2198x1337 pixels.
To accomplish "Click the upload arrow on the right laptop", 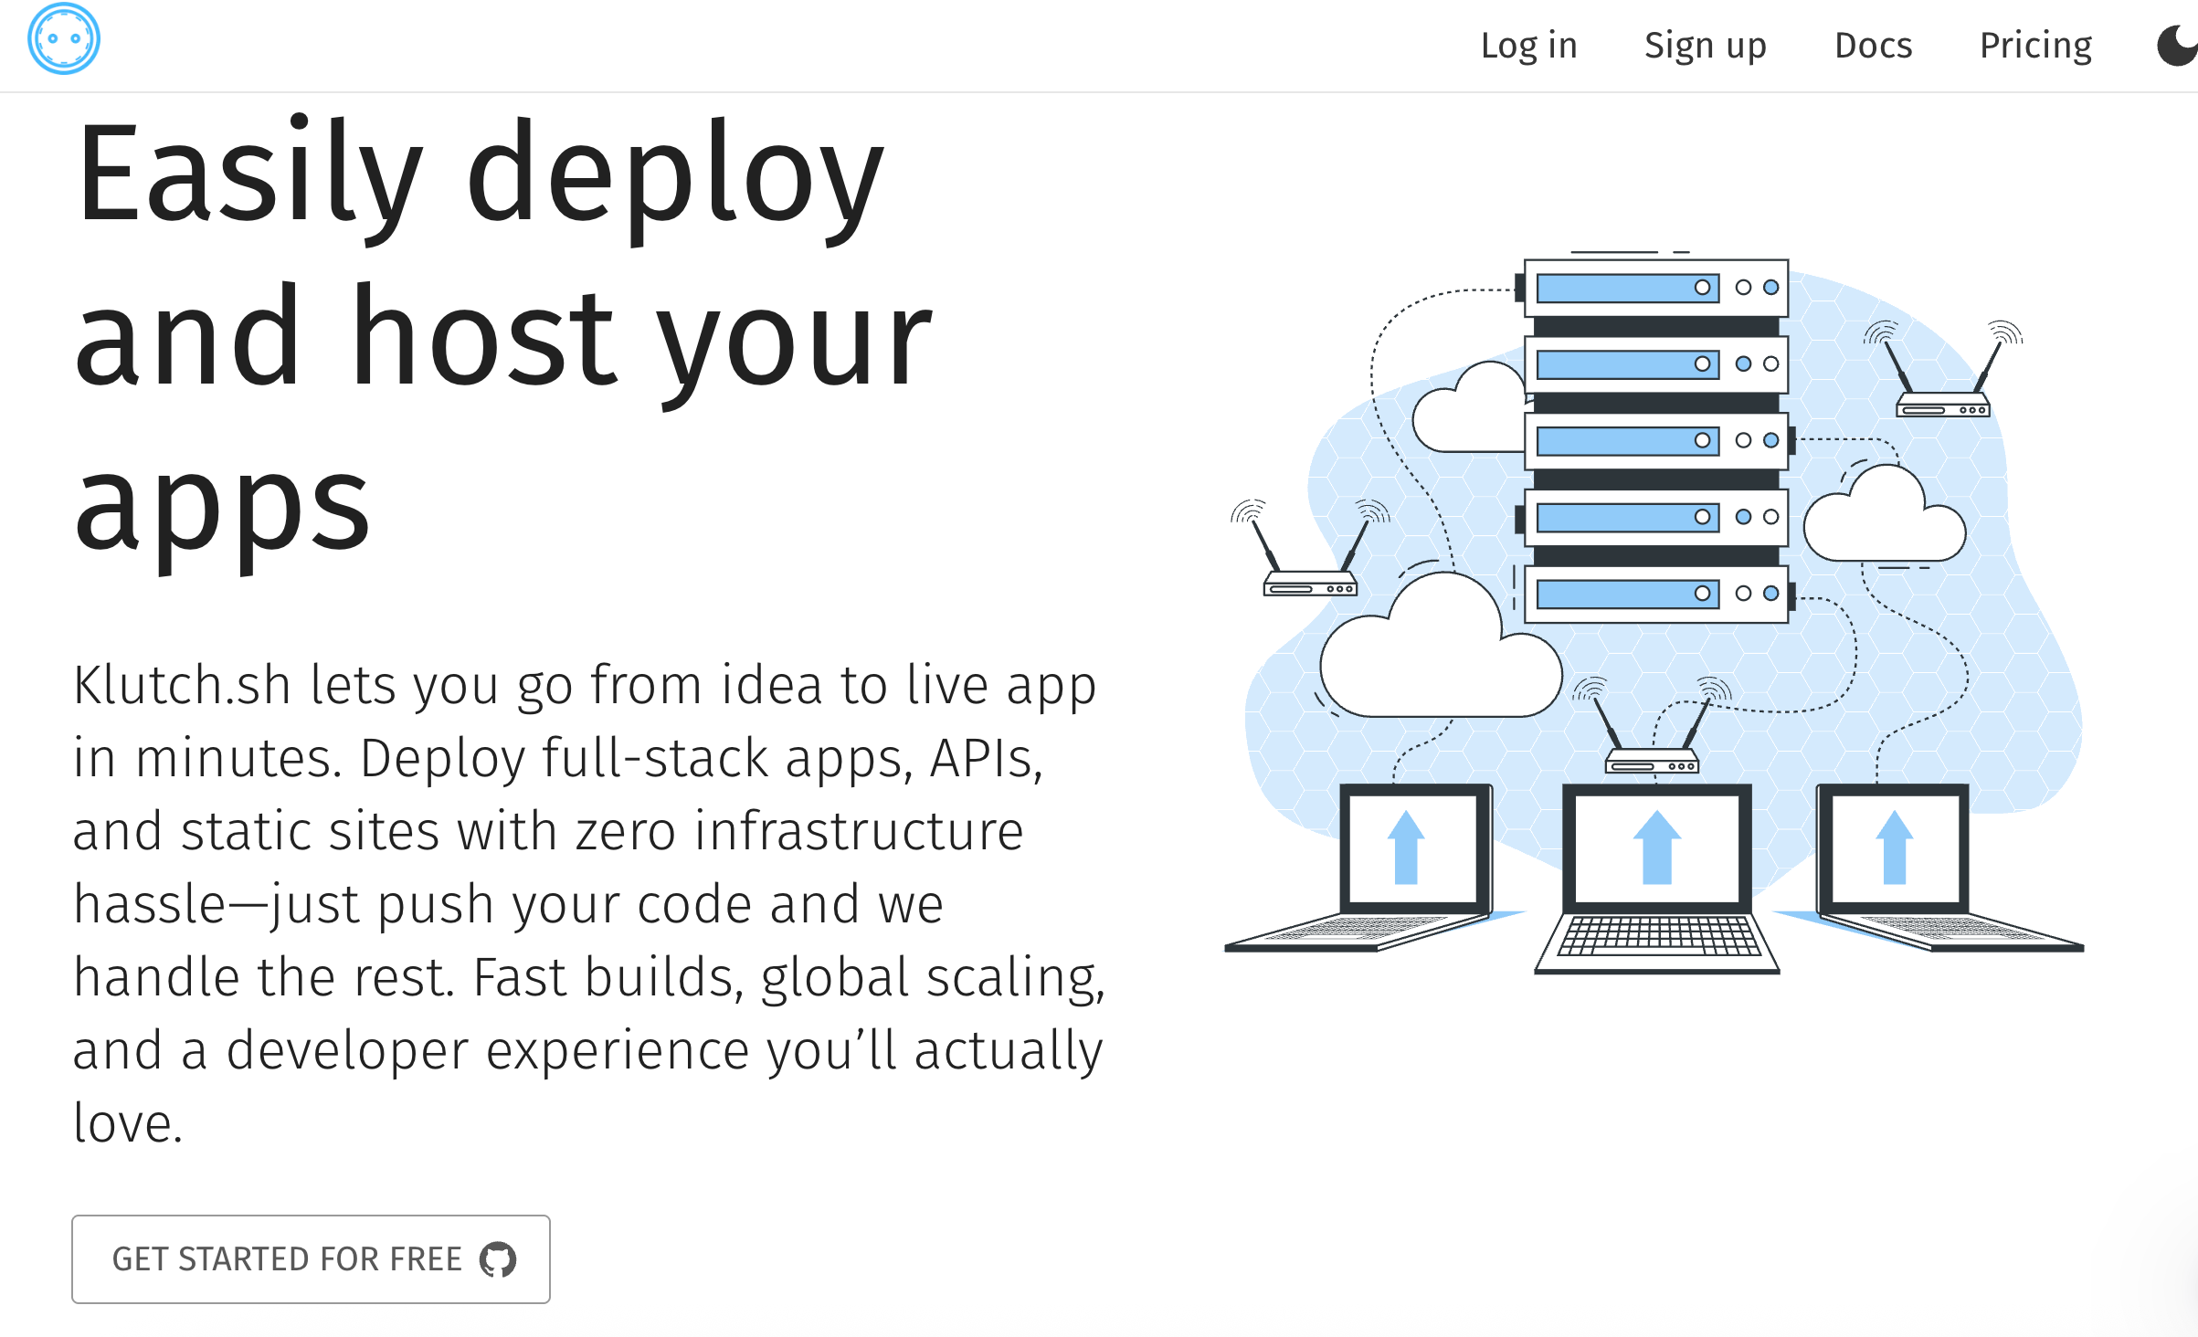I will [1894, 847].
